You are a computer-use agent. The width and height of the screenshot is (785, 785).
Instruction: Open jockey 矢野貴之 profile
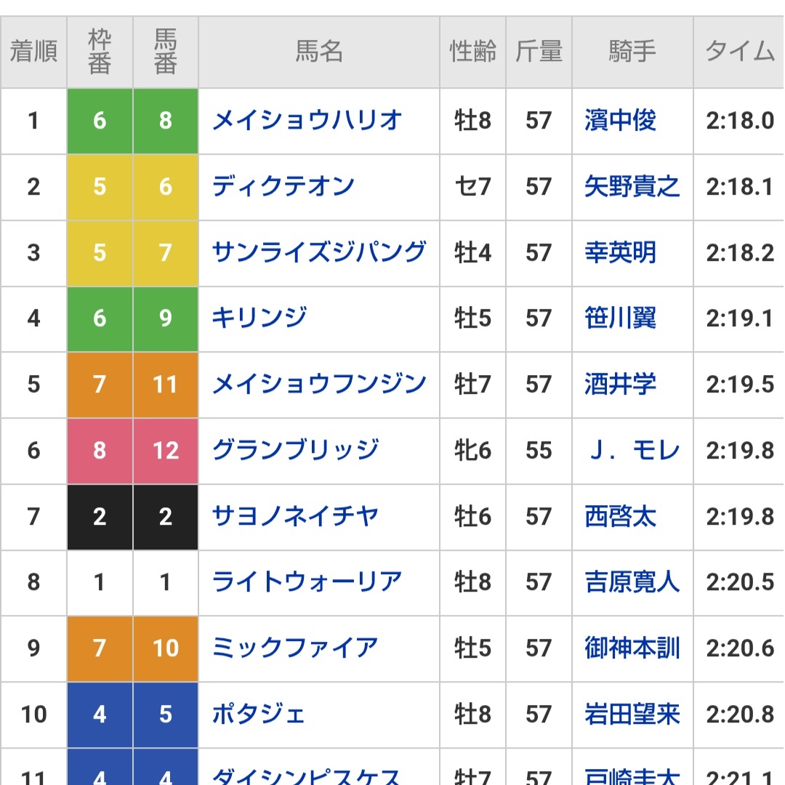pos(632,187)
